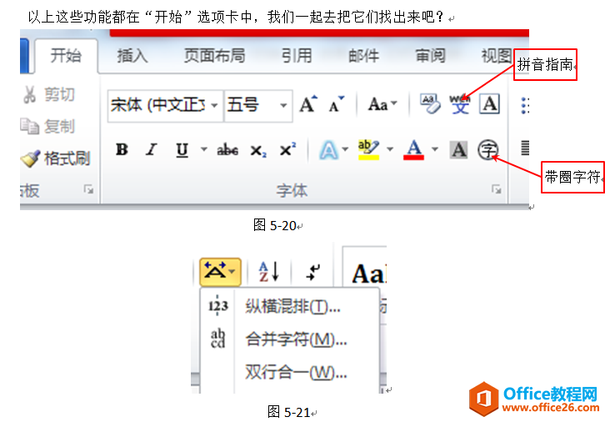The image size is (605, 422).
Task: Toggle show paragraph marks icon
Action: coord(313,271)
